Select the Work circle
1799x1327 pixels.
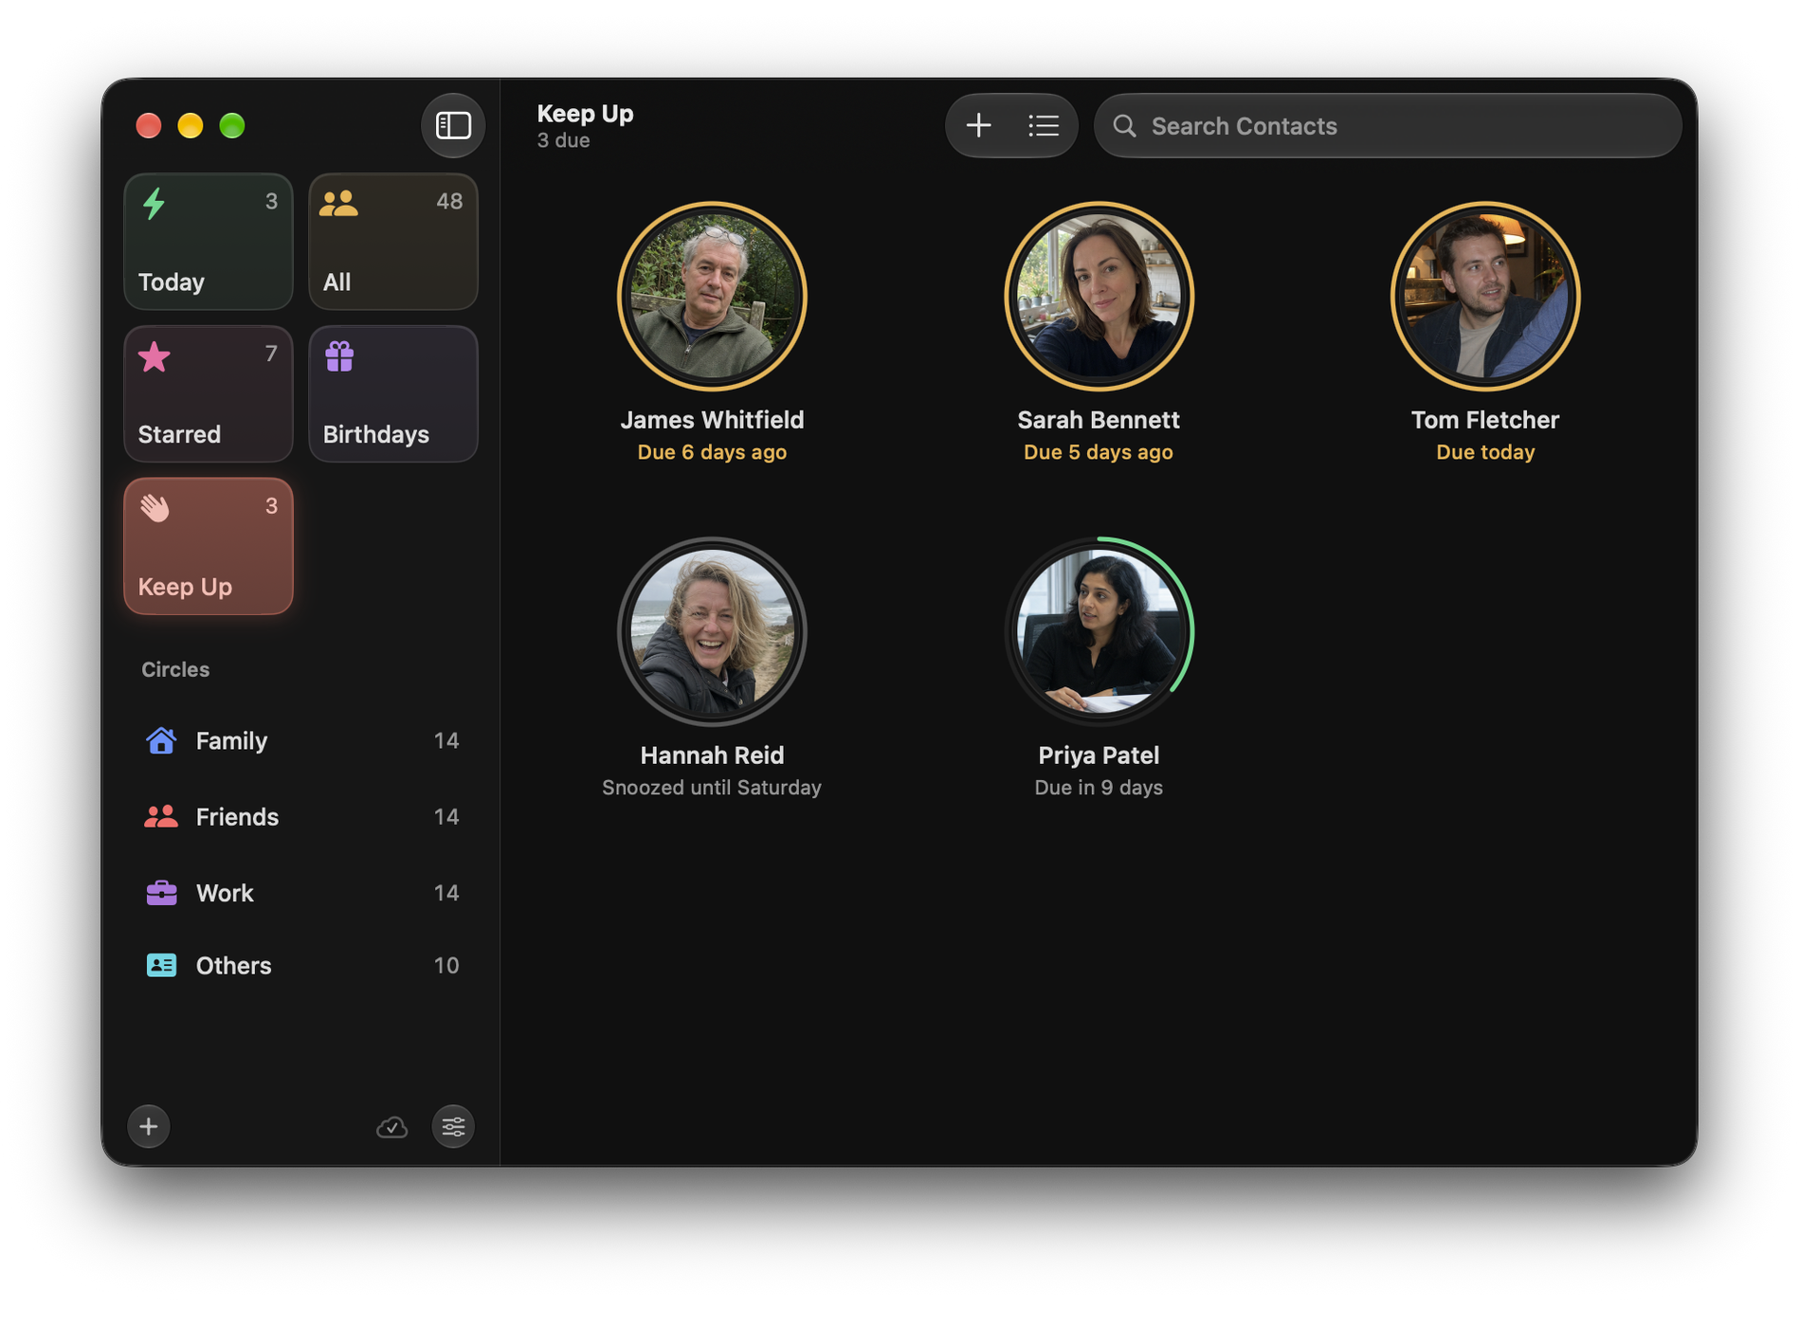pos(301,892)
